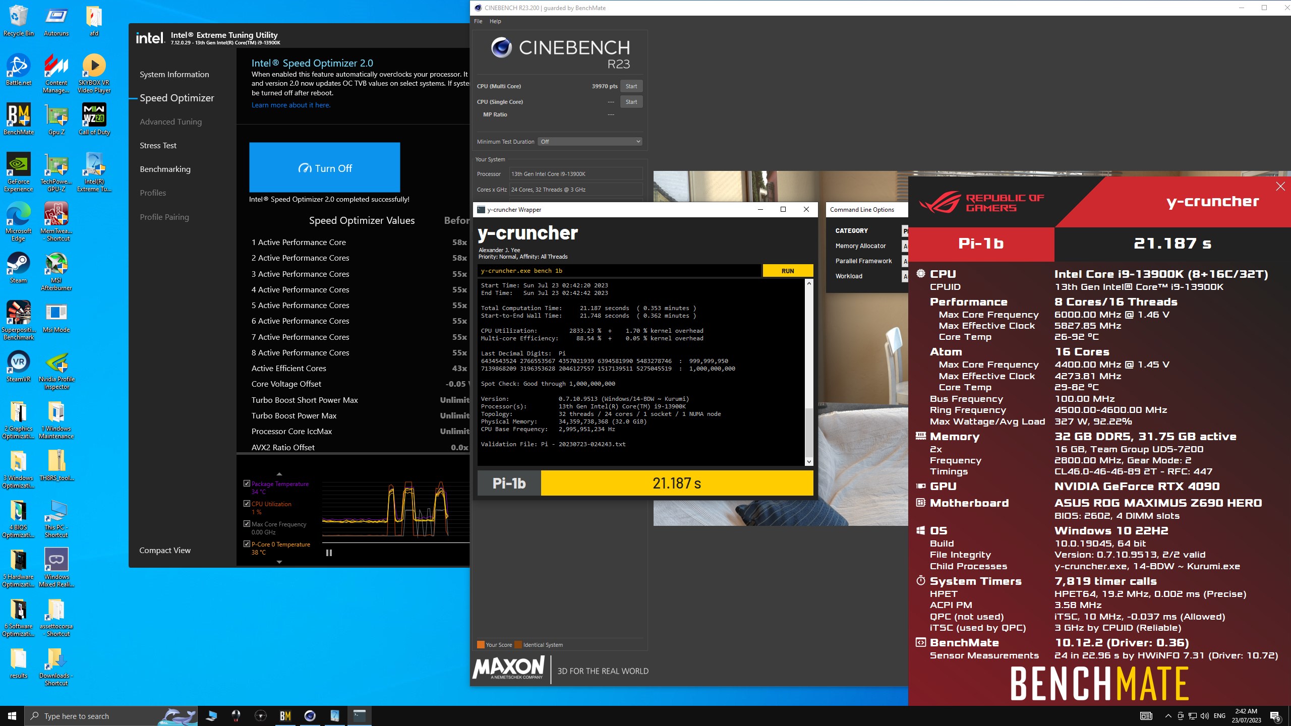Viewport: 1291px width, 726px height.
Task: Open the Steam desktop shortcut
Action: click(19, 268)
